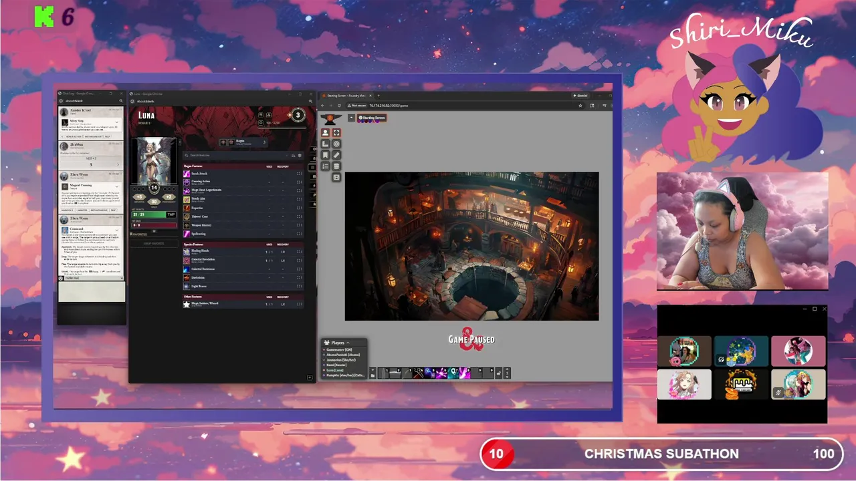Click the Healing Hands feature icon
The image size is (856, 481).
[187, 252]
